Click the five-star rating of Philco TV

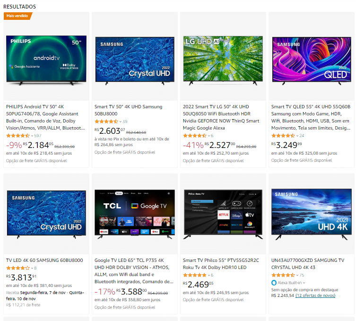pos(195,275)
